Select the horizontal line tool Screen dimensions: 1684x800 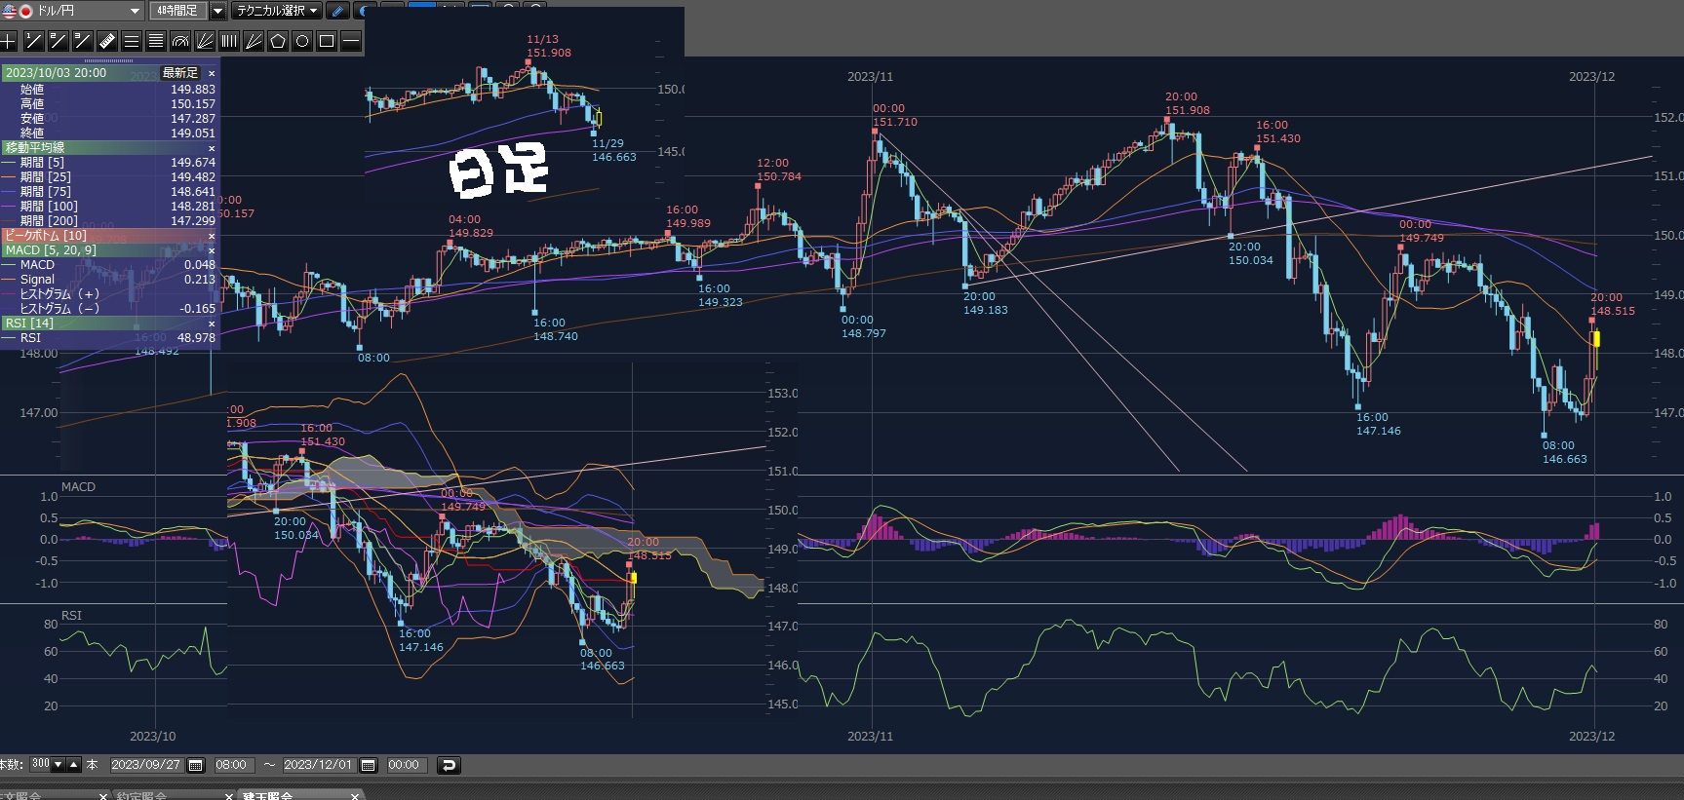coord(350,41)
